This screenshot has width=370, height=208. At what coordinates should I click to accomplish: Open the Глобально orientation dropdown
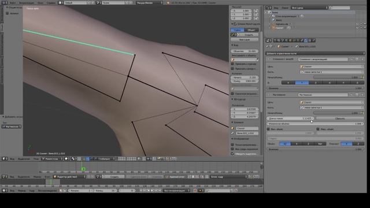tap(105, 159)
